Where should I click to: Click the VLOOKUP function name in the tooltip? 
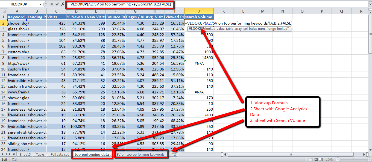tap(197, 29)
